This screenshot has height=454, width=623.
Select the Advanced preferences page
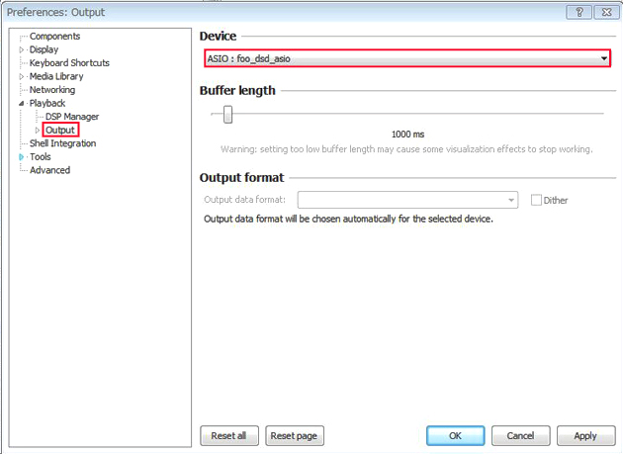coord(49,170)
